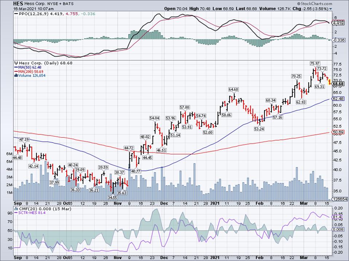Click the 50.69 moving average axis tag
Screen dimensions: 349x261
(338, 132)
